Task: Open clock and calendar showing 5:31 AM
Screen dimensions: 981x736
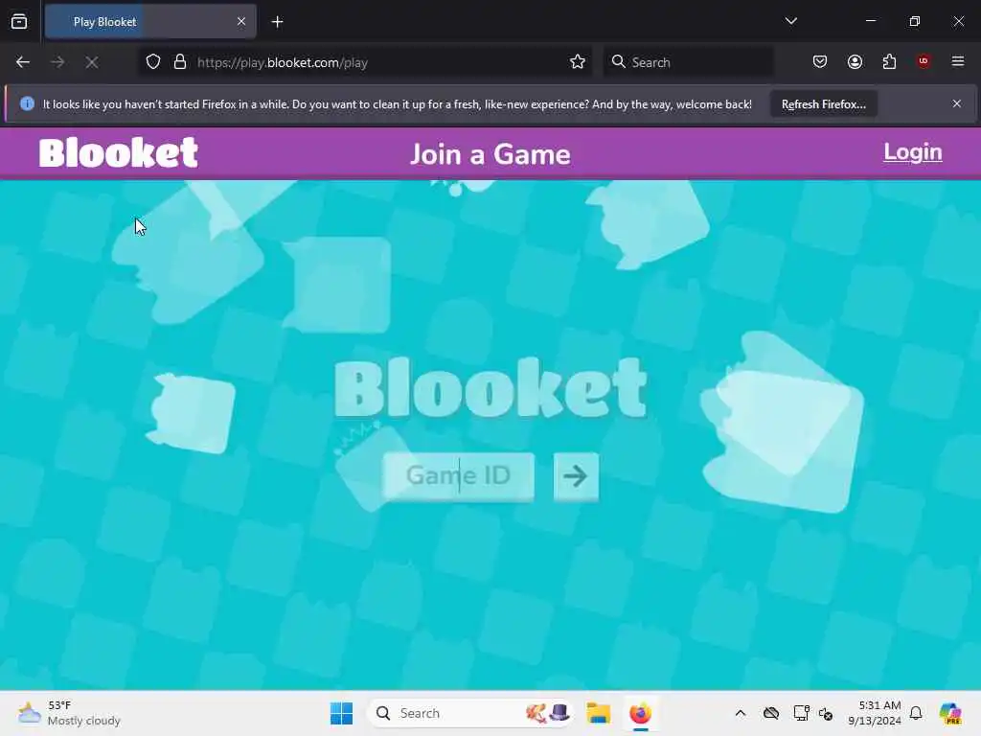Action: (x=875, y=713)
